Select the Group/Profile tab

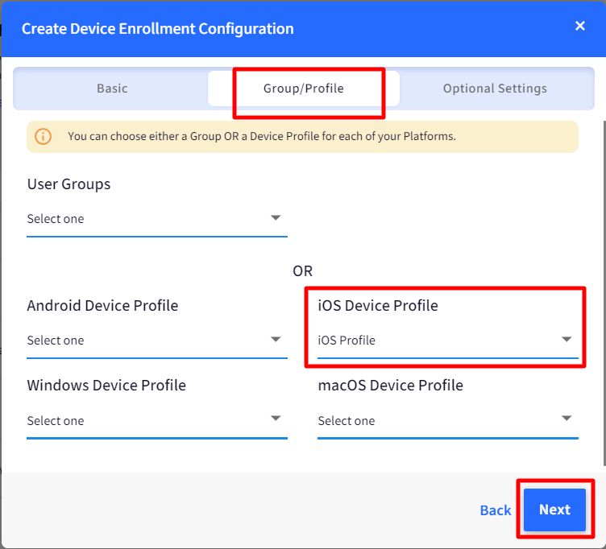[303, 89]
